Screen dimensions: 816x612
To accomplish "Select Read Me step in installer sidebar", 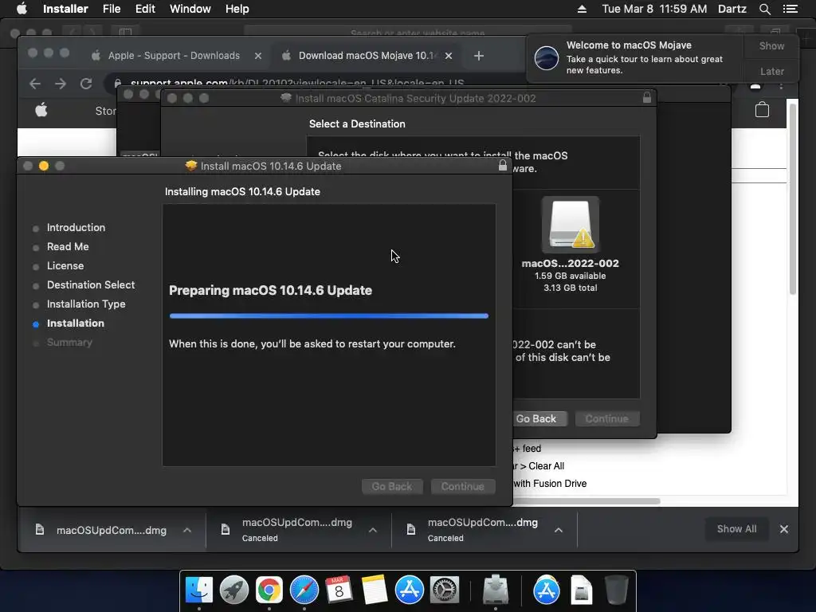I will (x=67, y=247).
